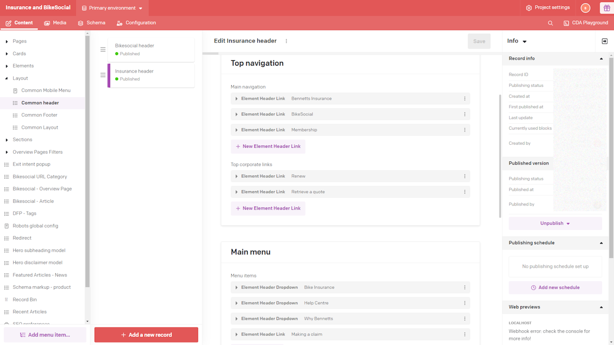Expand the Pages tree group
614x345 pixels.
coord(7,41)
